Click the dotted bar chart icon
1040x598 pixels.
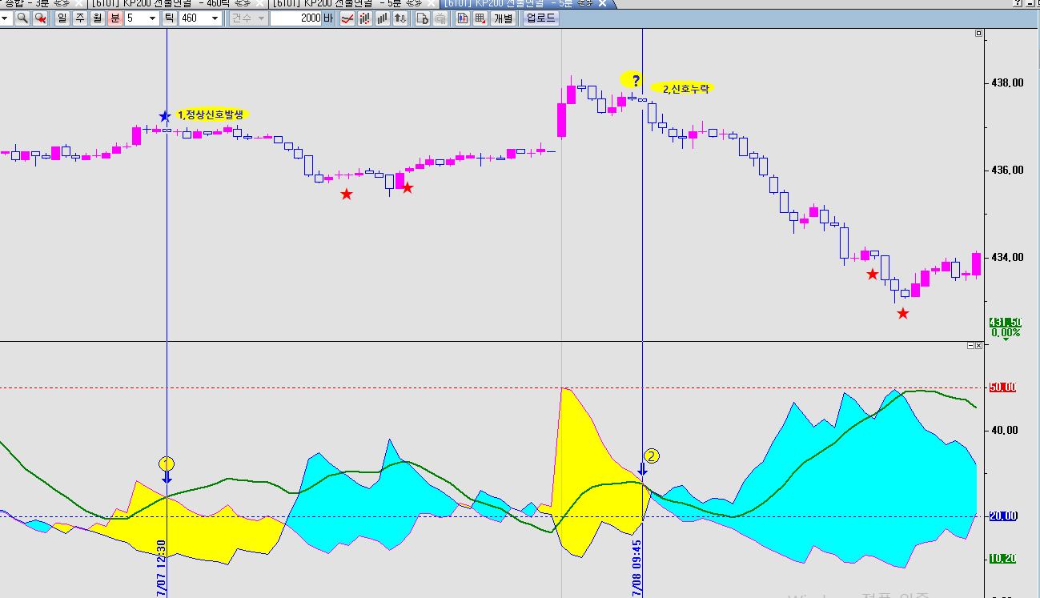tap(365, 18)
